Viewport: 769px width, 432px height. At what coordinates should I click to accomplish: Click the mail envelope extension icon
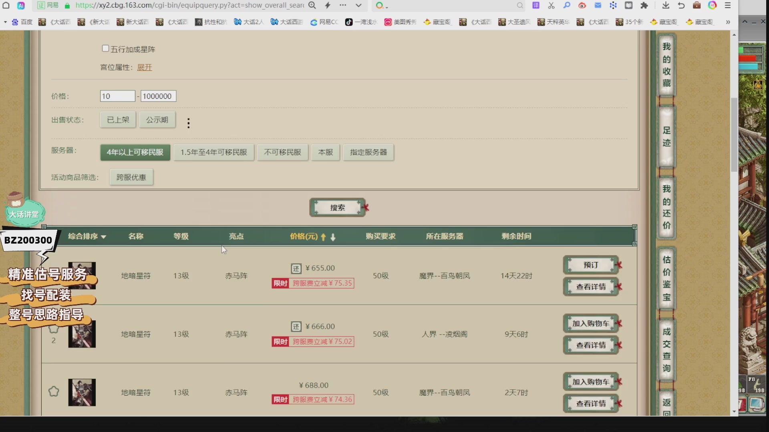coord(598,5)
